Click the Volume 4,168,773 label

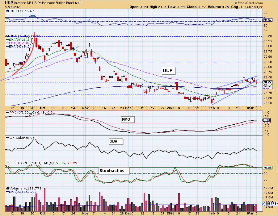point(23,188)
